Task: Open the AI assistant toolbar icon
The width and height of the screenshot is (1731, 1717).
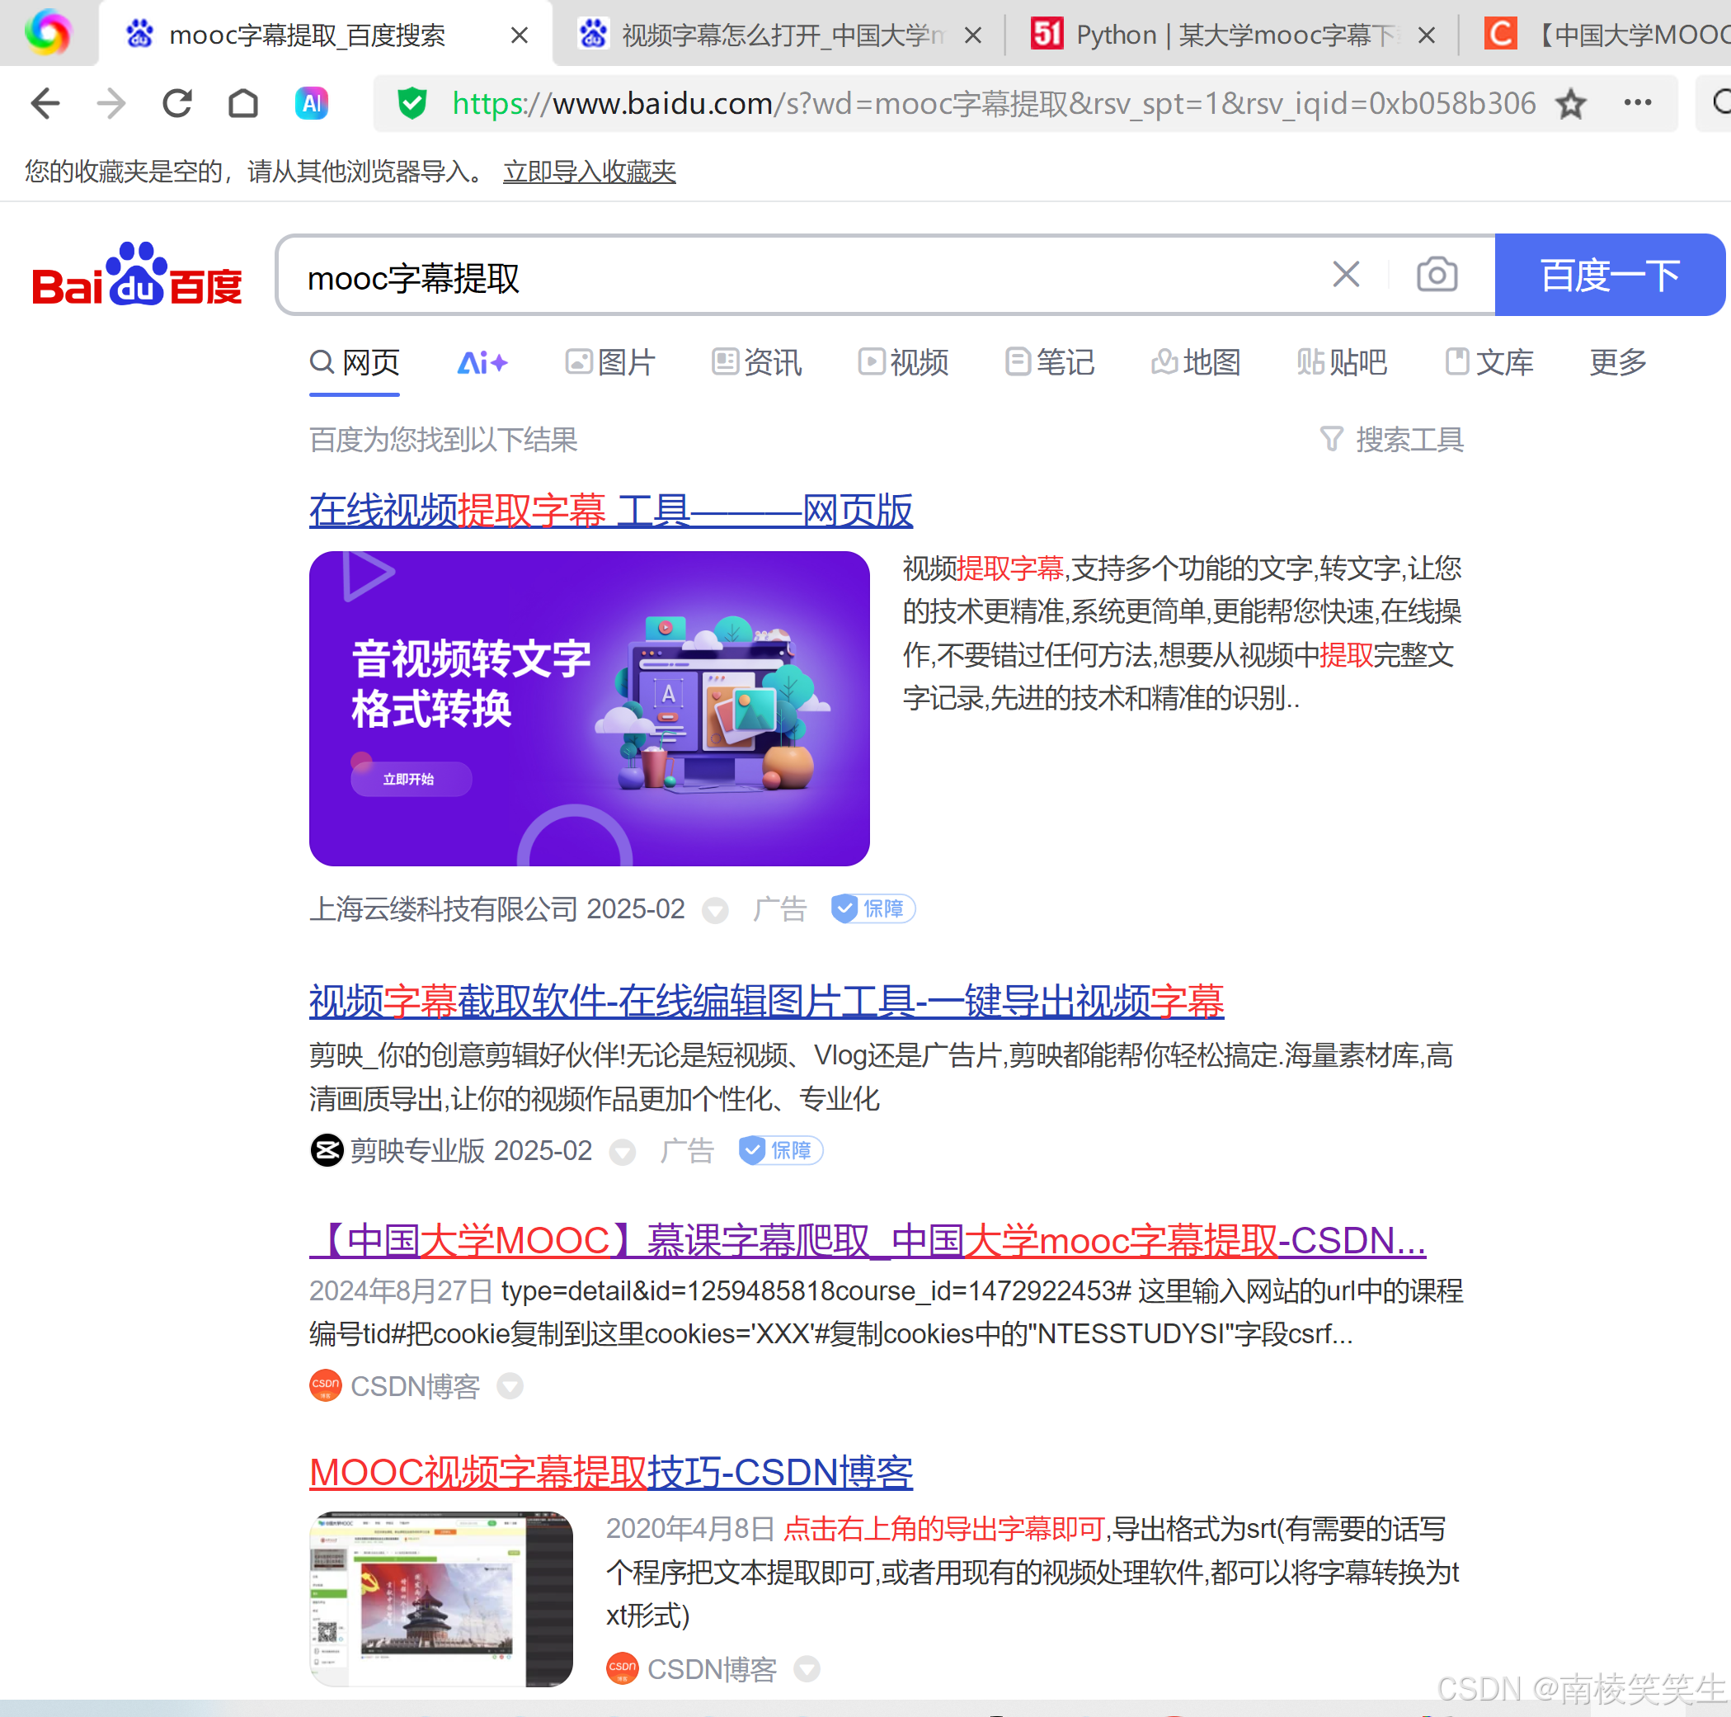Action: [311, 104]
